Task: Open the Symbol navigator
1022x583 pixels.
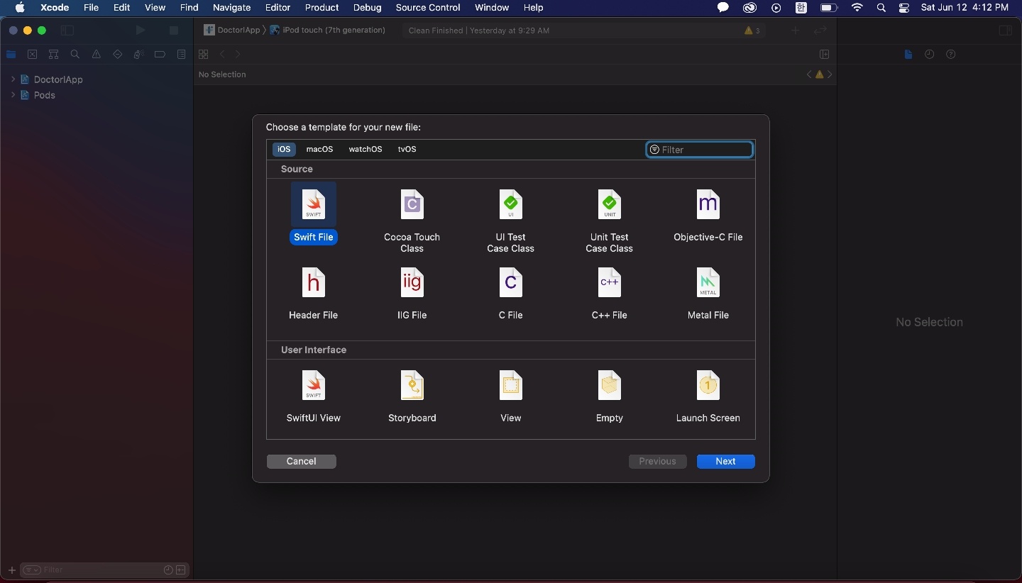Action: pyautogui.click(x=53, y=55)
